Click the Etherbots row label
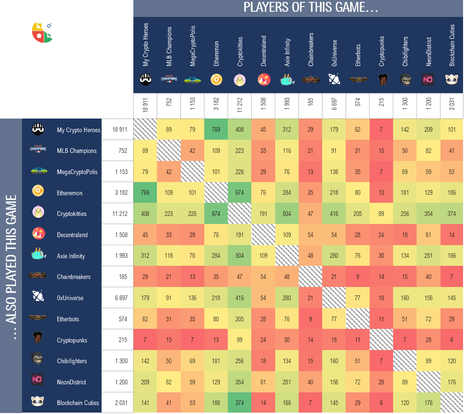 [x=68, y=319]
